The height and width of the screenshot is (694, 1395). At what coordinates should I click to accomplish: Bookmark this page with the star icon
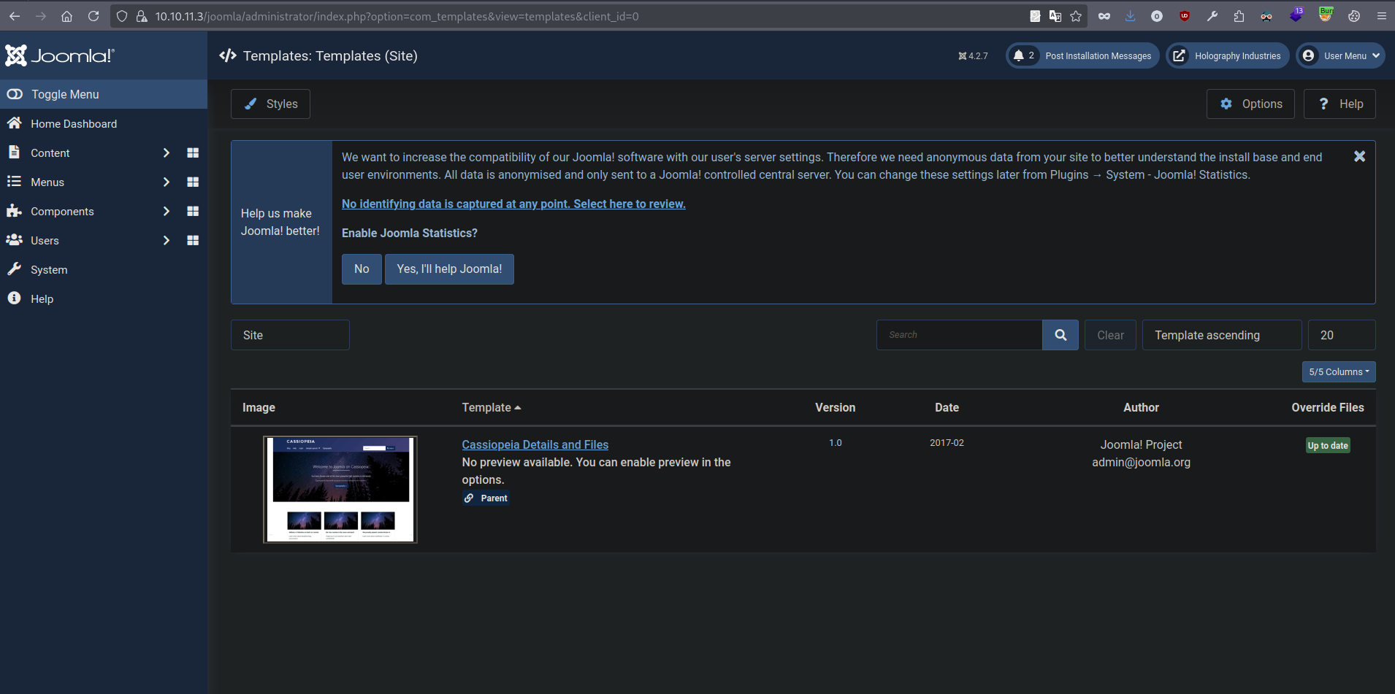(x=1076, y=16)
